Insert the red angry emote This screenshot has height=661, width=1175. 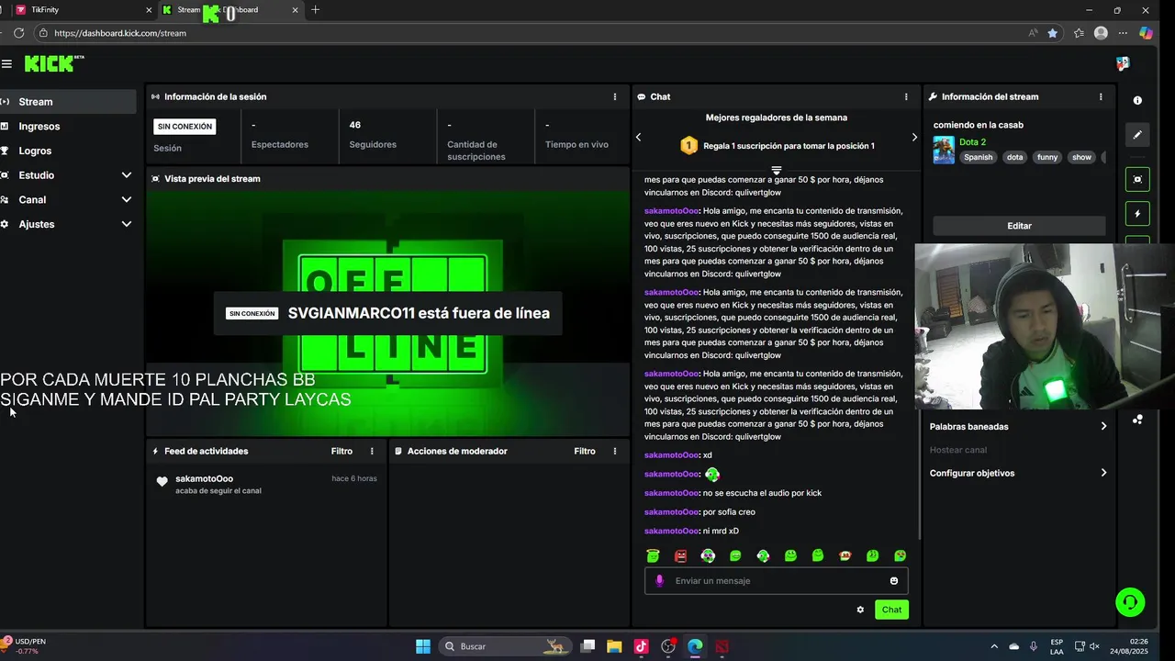pyautogui.click(x=680, y=555)
